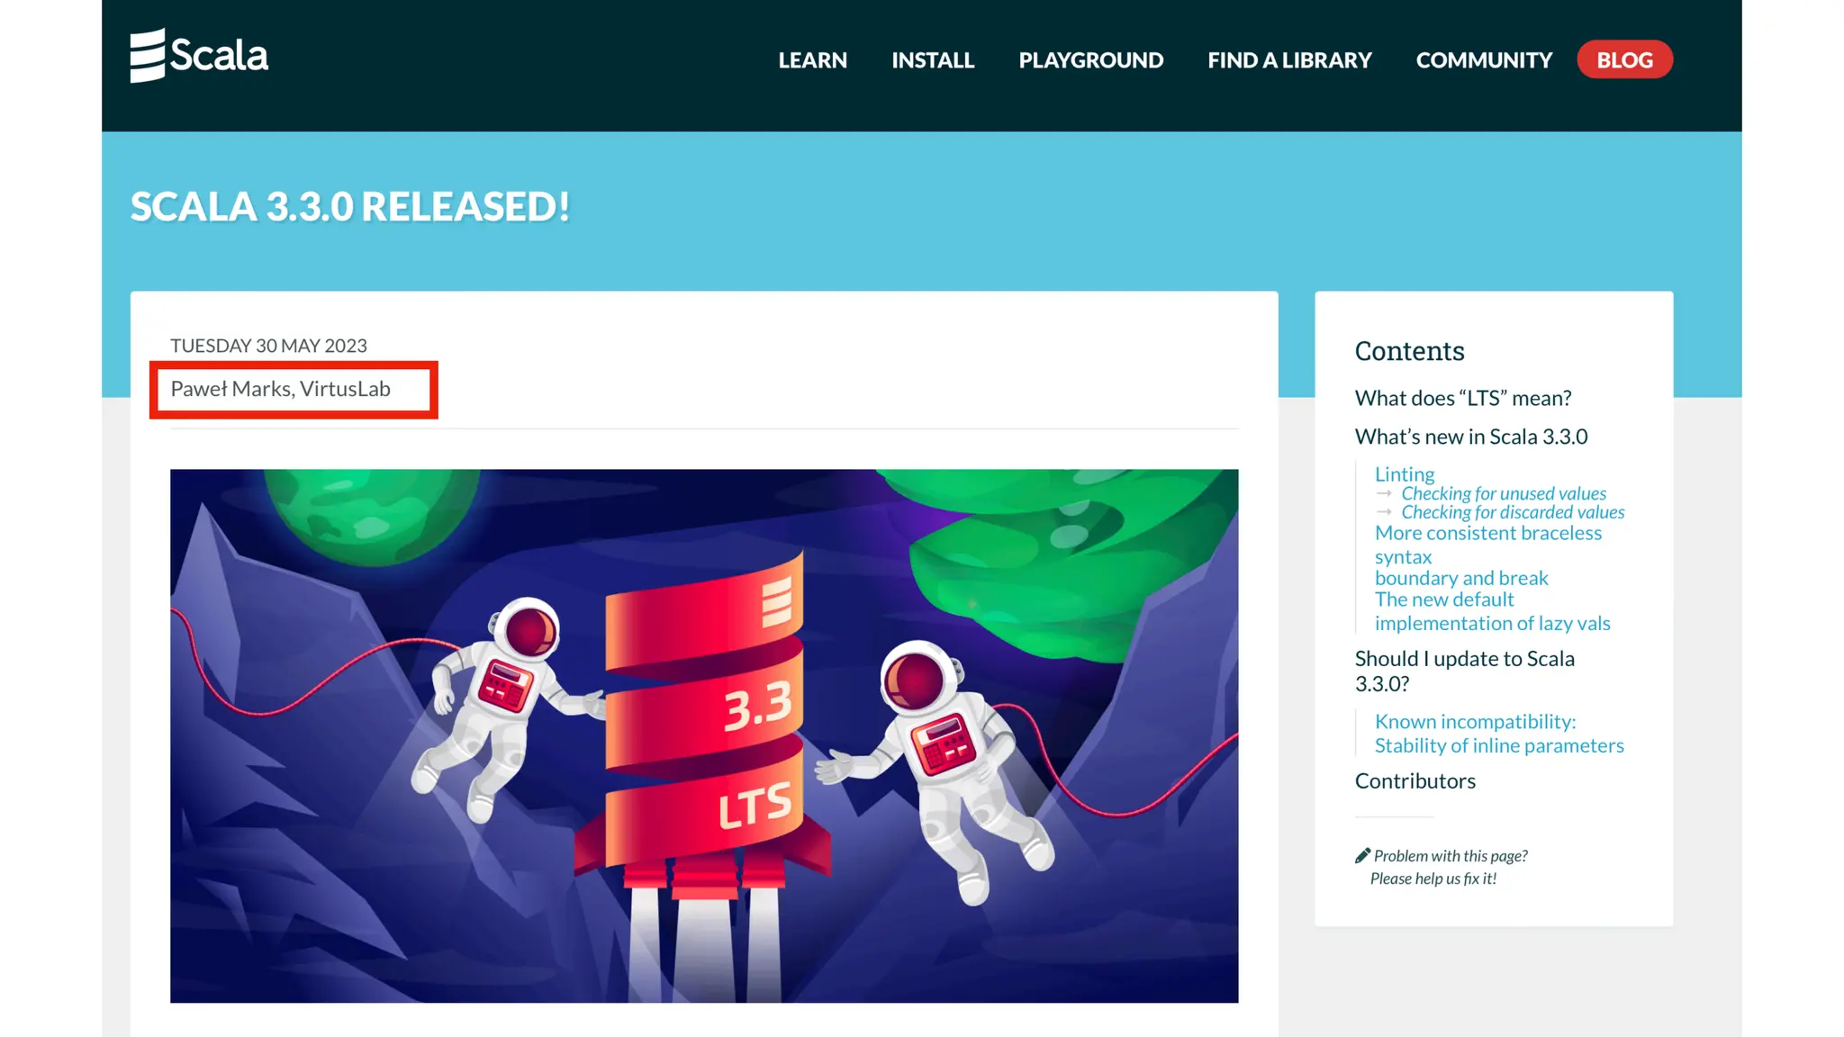Jump to What does "LTS" mean section
1844x1037 pixels.
click(1462, 398)
